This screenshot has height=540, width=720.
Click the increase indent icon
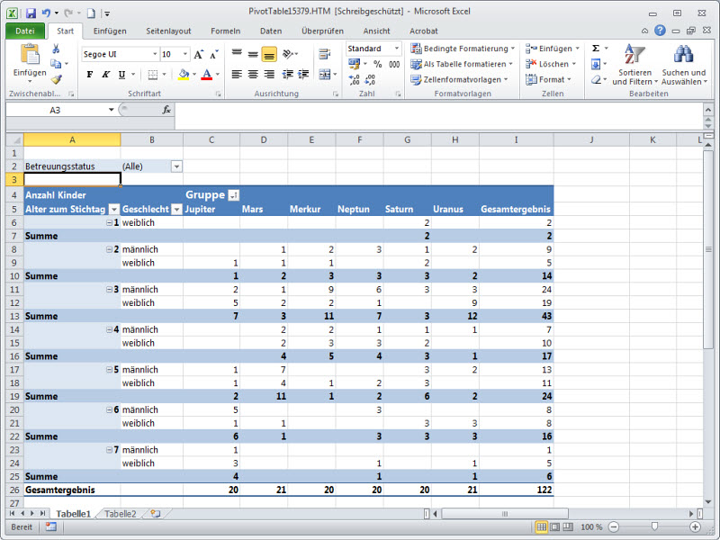pos(303,75)
